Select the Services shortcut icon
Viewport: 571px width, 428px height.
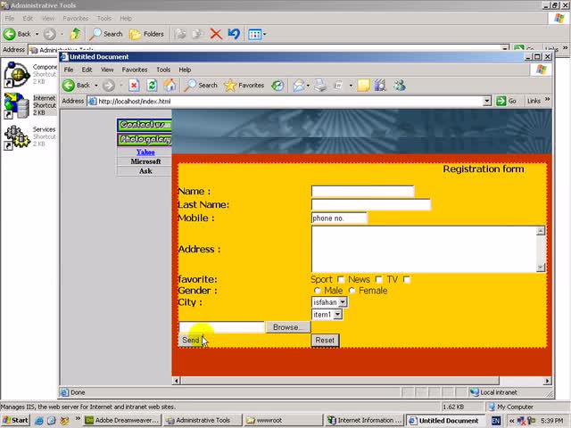(16, 137)
